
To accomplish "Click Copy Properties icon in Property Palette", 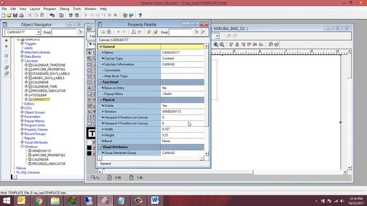I will (x=103, y=32).
